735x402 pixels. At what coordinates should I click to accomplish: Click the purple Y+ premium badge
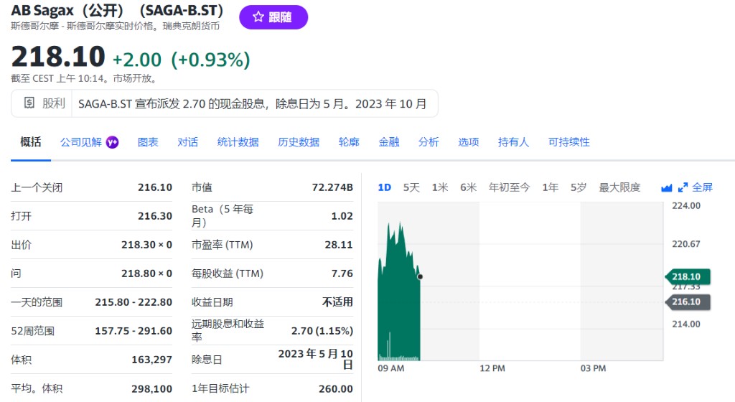[x=112, y=142]
